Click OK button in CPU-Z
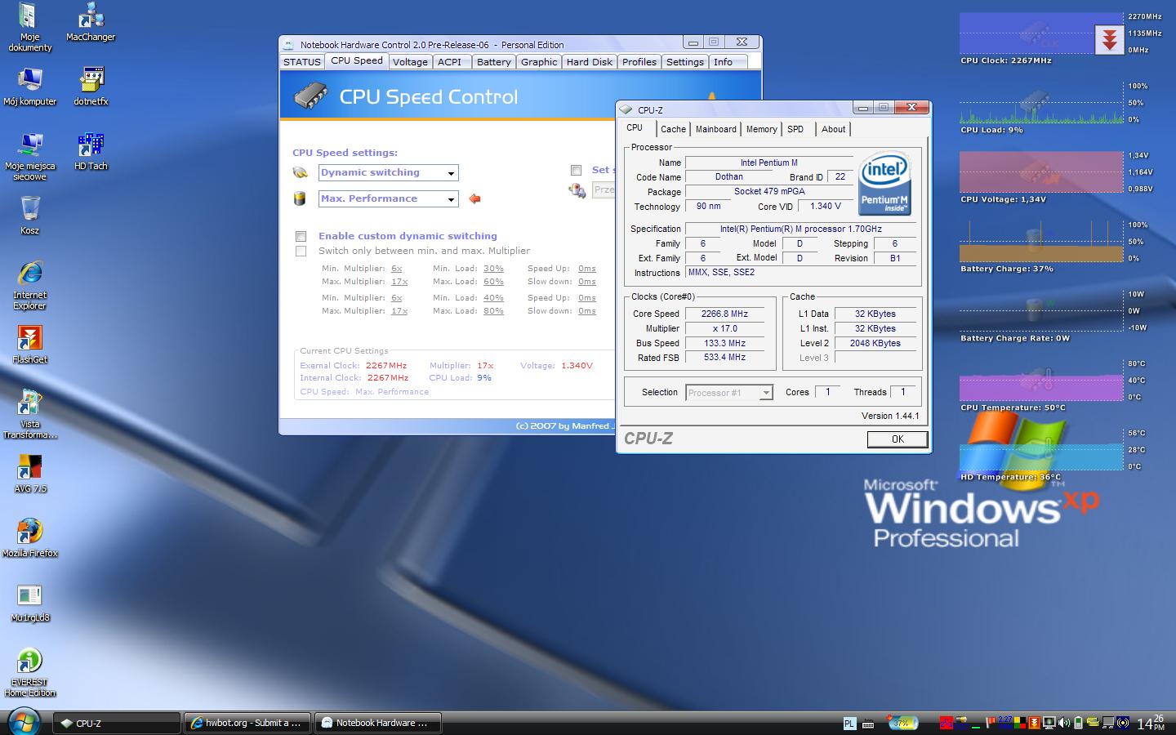Image resolution: width=1176 pixels, height=735 pixels. (x=898, y=439)
